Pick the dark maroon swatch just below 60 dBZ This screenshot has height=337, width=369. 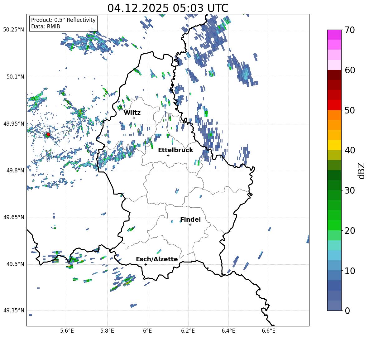tap(334, 75)
